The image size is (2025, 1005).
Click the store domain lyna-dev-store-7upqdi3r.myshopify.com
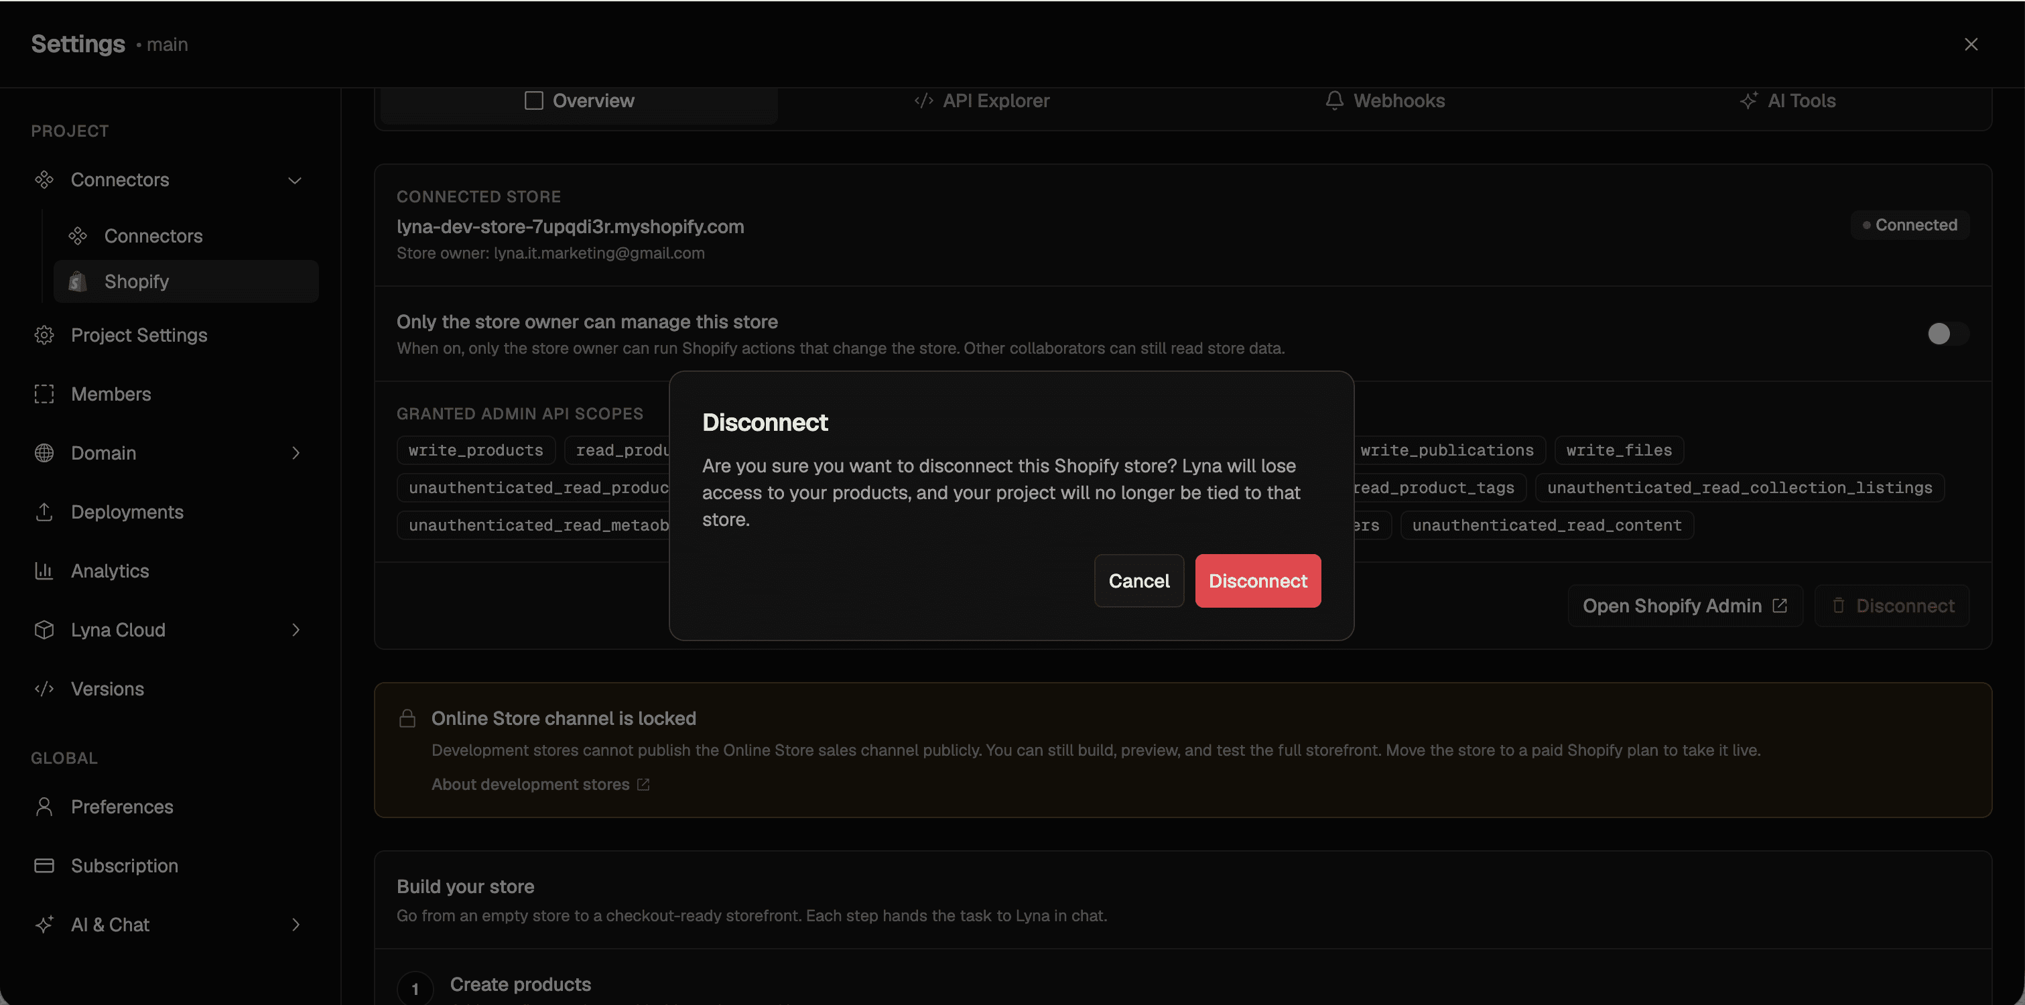coord(570,226)
